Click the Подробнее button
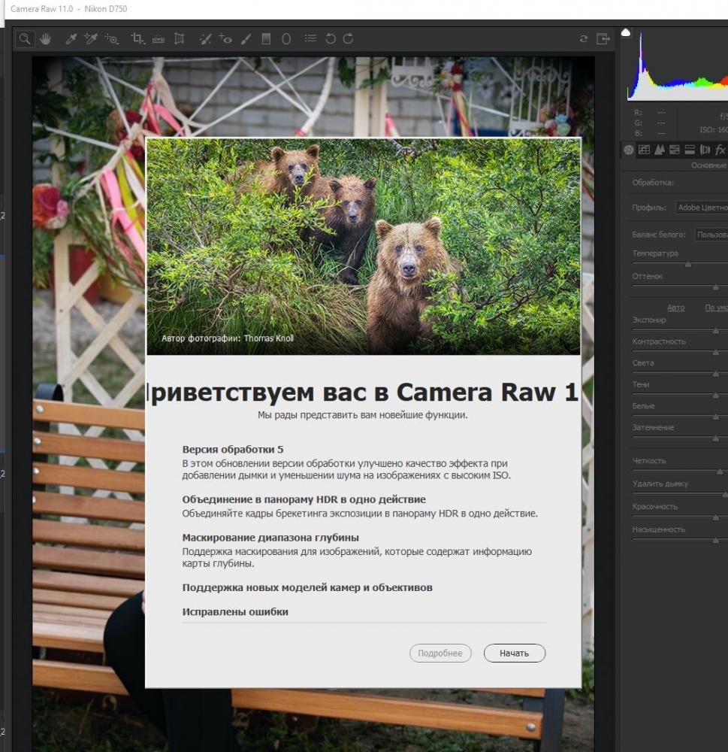The image size is (728, 752). tap(440, 653)
